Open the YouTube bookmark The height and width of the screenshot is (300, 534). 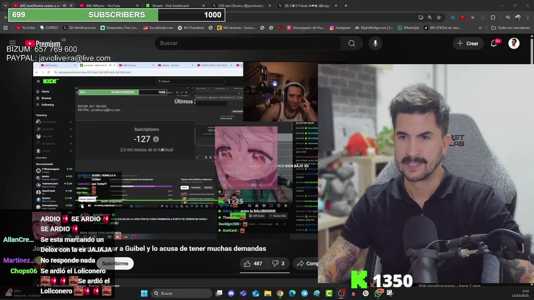coord(25,28)
